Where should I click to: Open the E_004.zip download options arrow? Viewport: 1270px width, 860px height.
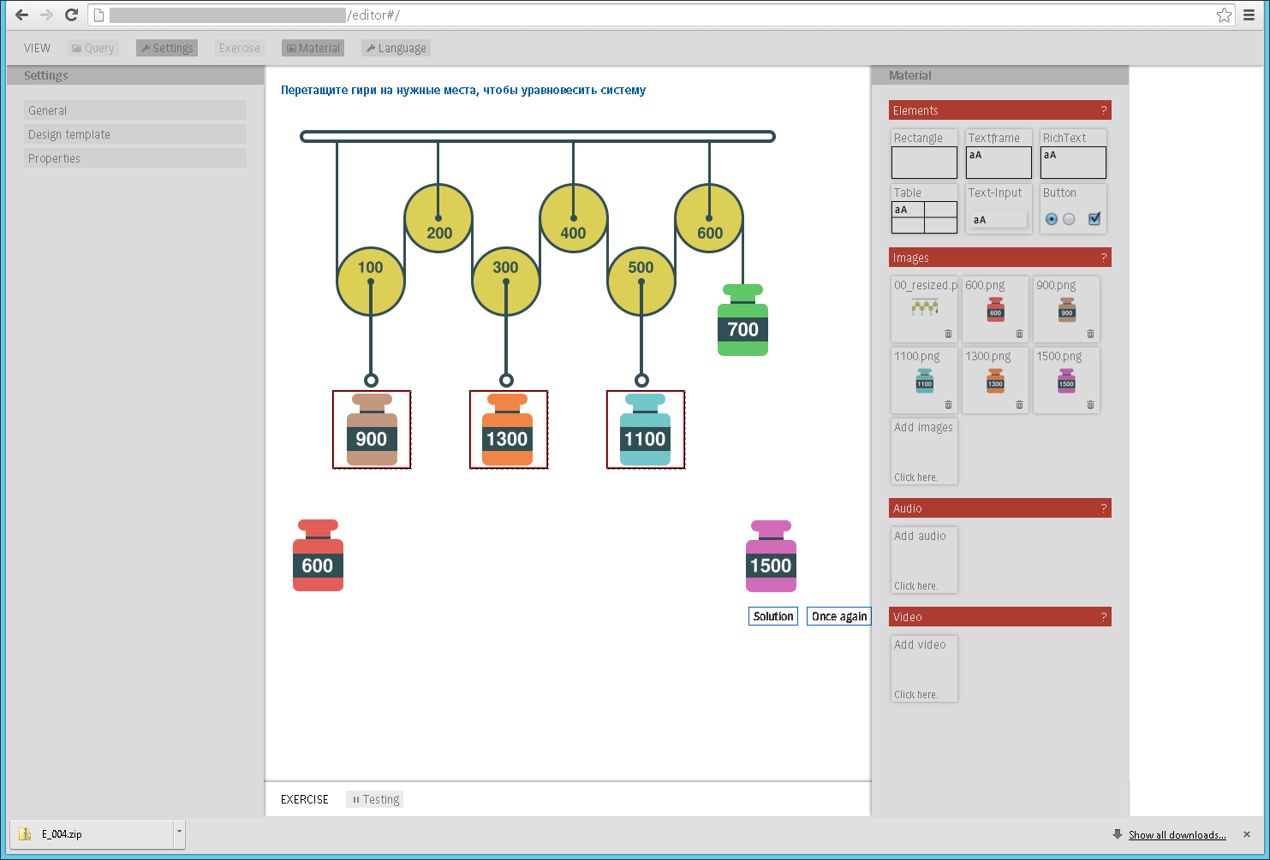click(179, 833)
